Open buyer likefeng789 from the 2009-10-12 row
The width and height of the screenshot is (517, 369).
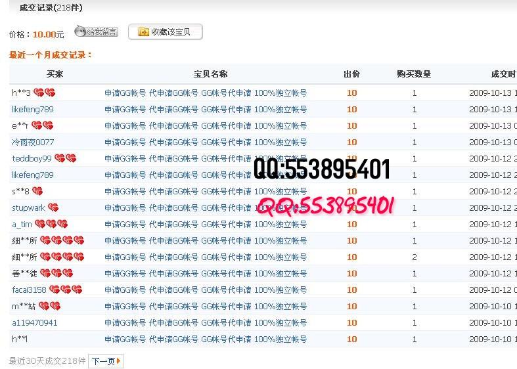(33, 175)
